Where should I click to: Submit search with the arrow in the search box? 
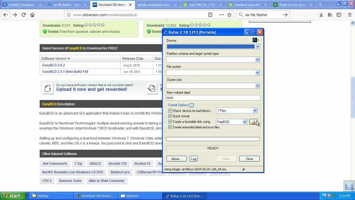pos(285,15)
